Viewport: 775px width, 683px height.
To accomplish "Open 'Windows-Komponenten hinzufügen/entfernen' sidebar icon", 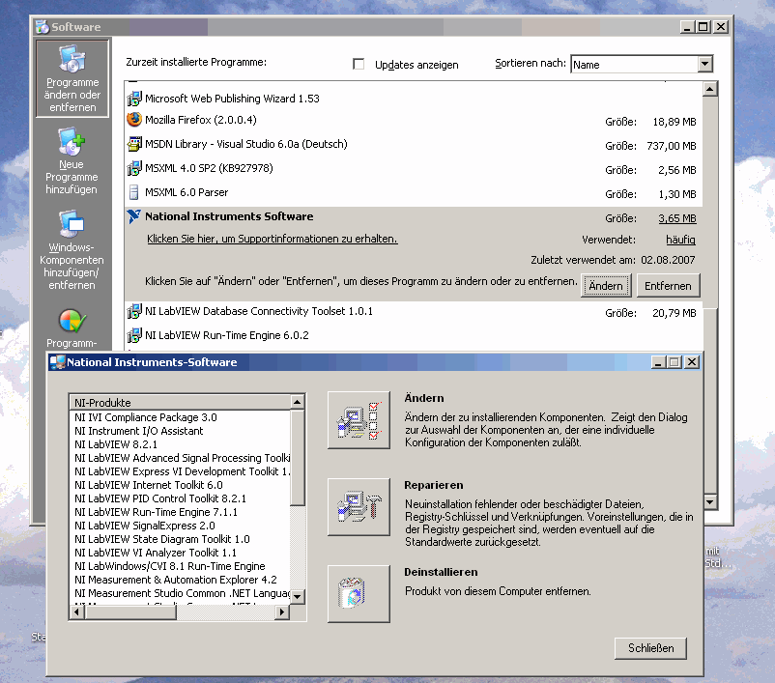I will click(72, 250).
